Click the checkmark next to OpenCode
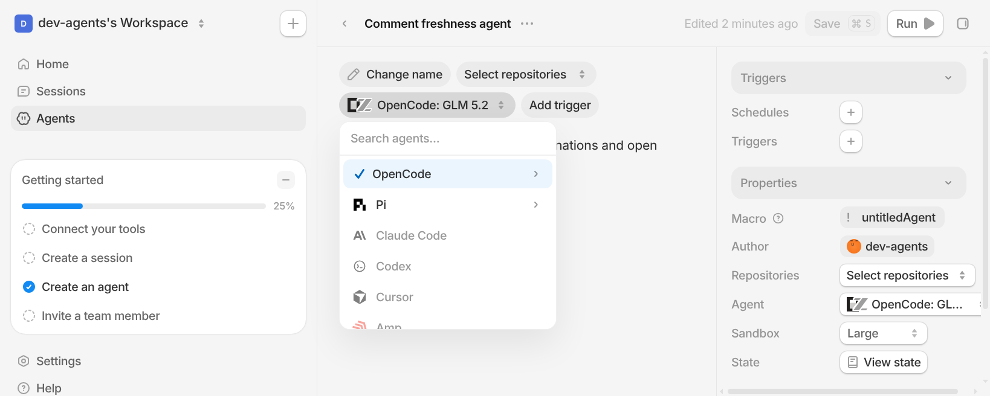 [360, 174]
